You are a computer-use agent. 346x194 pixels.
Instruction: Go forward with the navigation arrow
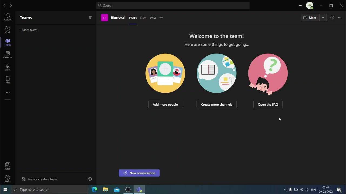[11, 5]
